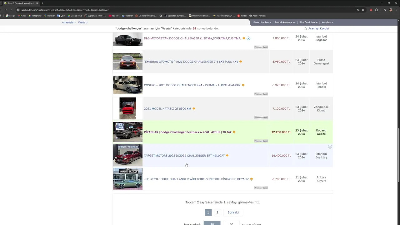Click thumbnail of black DLG MOTORS Challenger
Image resolution: width=400 pixels, height=225 pixels.
pos(128,39)
